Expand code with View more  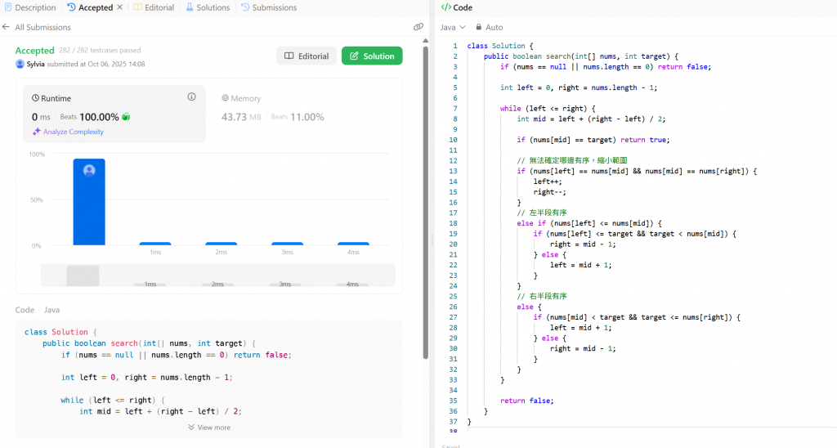(x=209, y=428)
